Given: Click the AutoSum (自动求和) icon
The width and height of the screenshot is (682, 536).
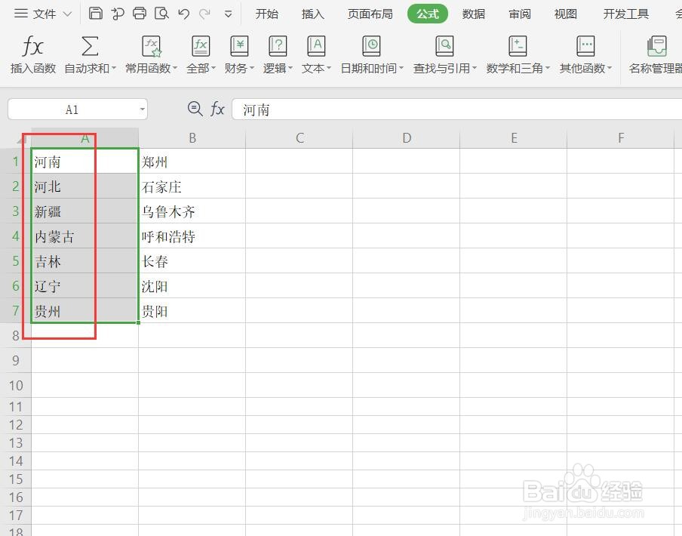Looking at the screenshot, I should [x=89, y=53].
